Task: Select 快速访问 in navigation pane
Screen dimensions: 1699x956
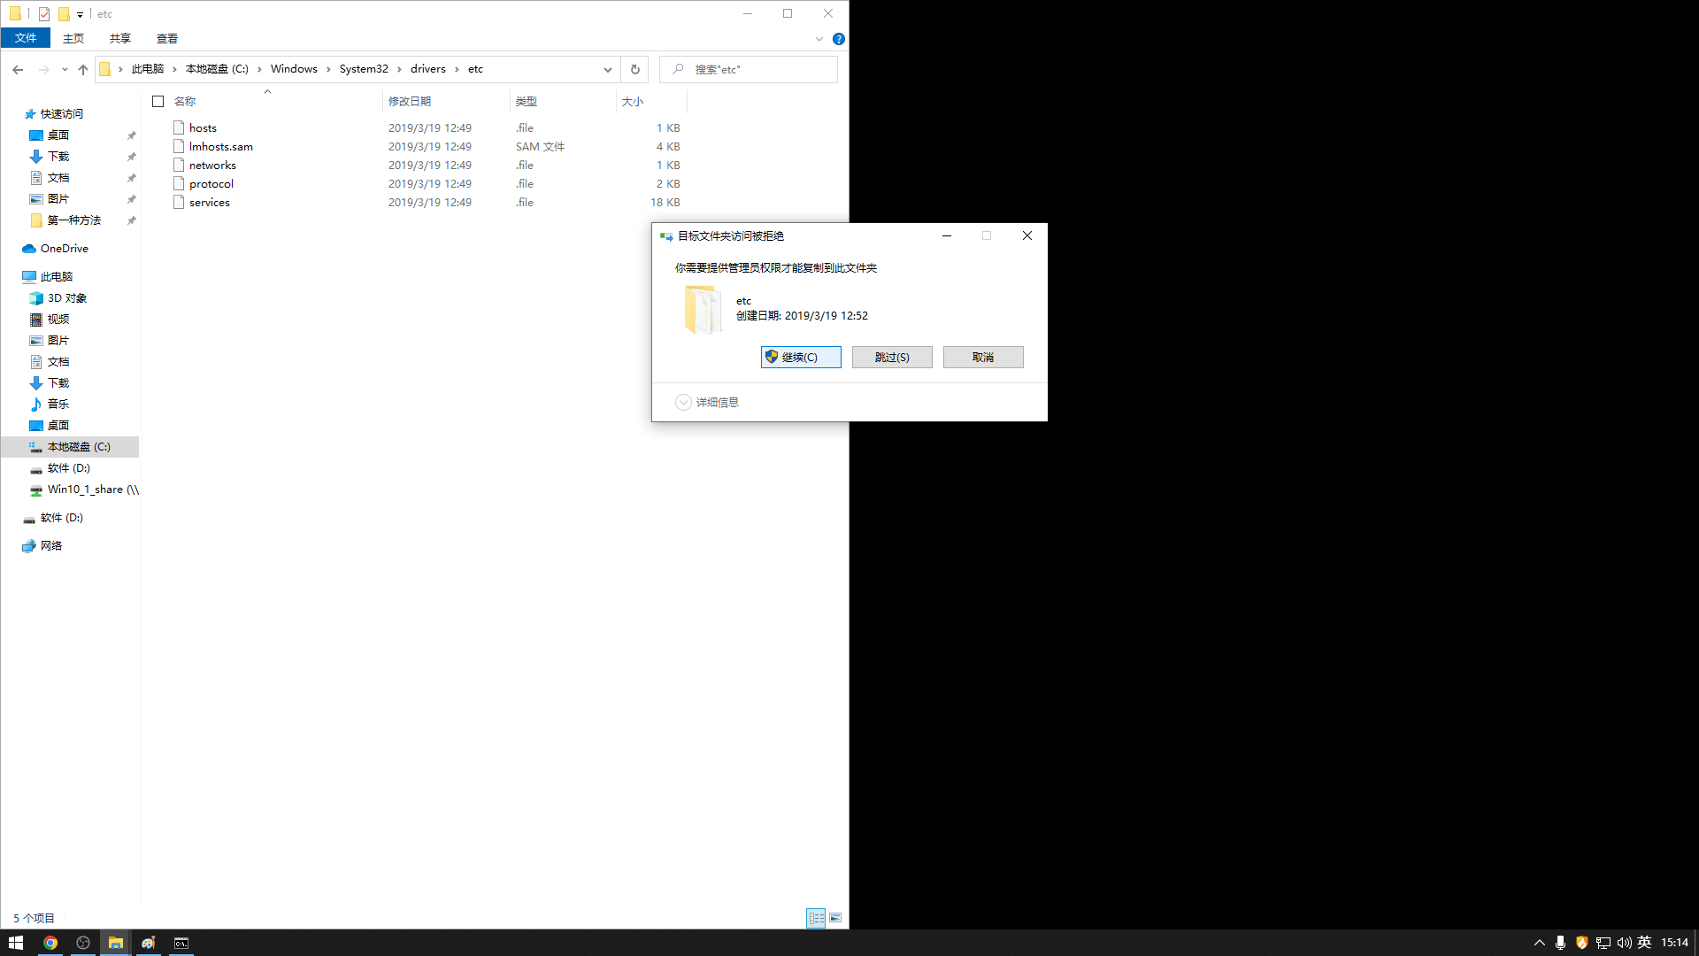Action: click(x=61, y=114)
